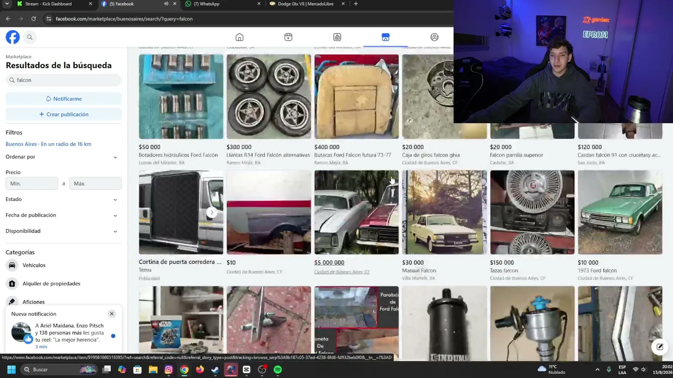Open the Tazas falcon $150 000 listing
673x378 pixels.
point(532,226)
